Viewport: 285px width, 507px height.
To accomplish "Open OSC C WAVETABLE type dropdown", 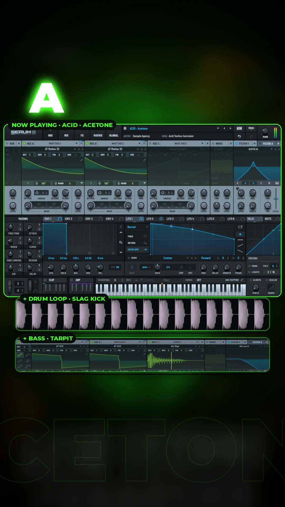I will pos(202,144).
